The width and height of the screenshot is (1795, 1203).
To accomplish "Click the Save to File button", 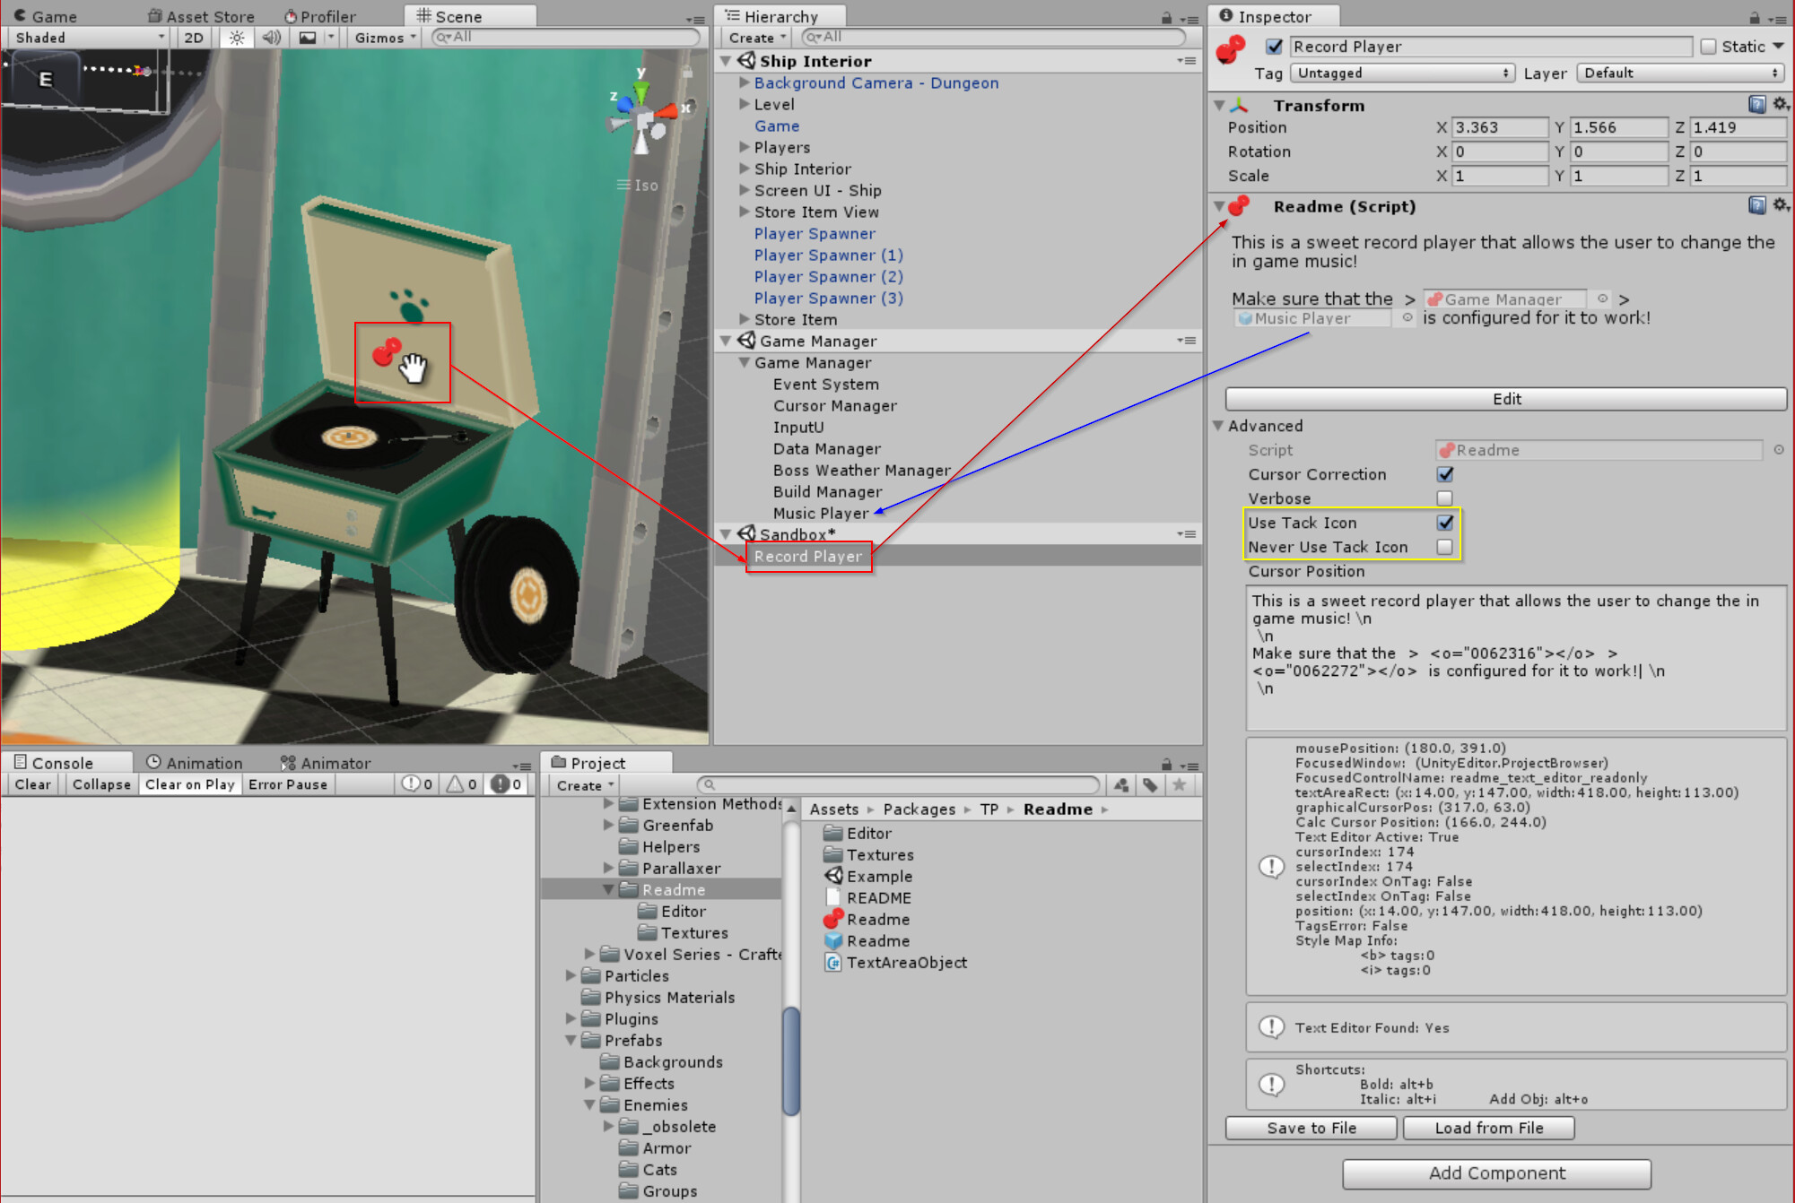I will [1311, 1128].
